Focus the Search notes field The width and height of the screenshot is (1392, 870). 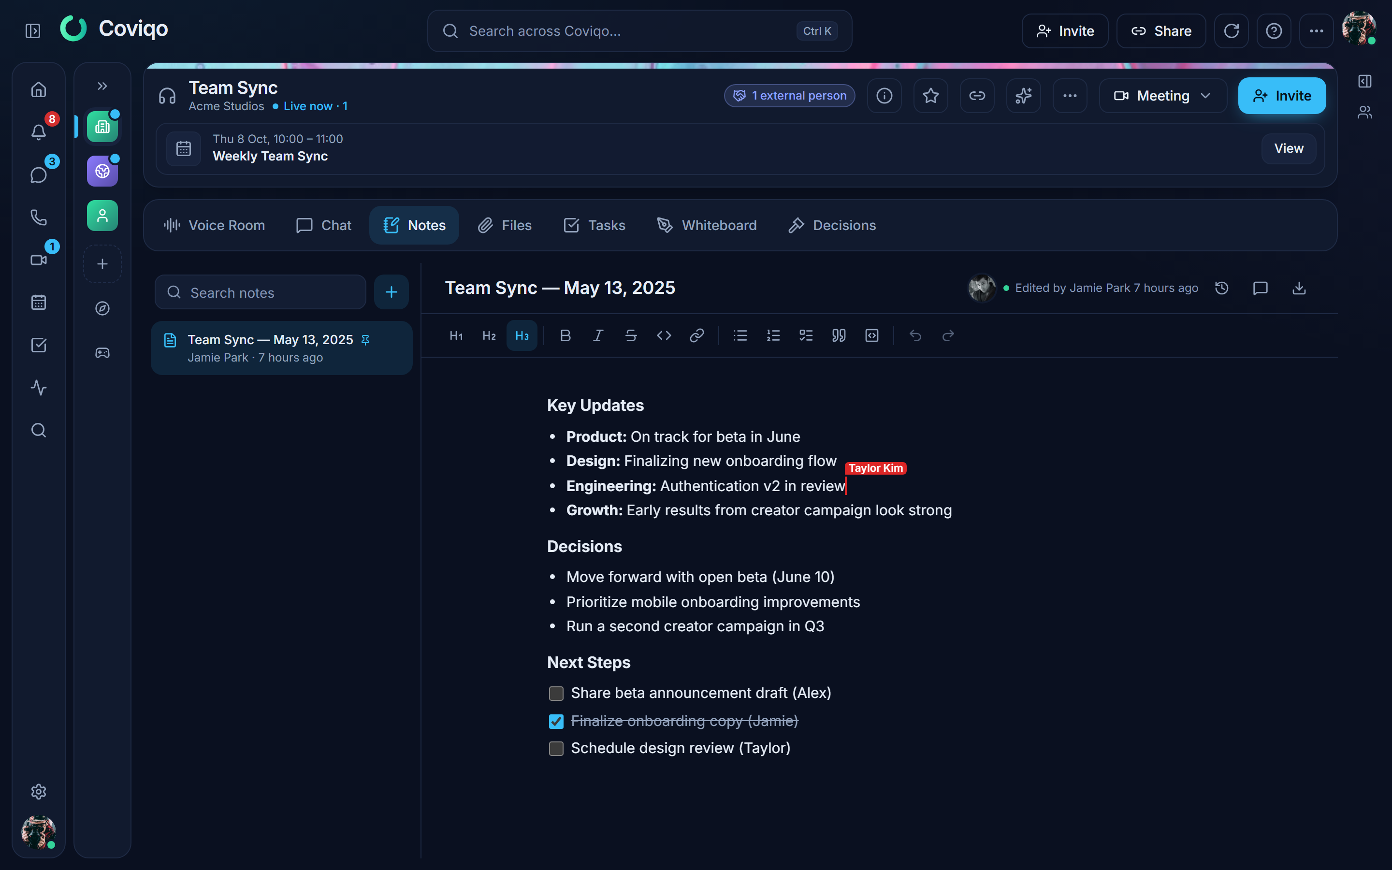[x=261, y=292]
